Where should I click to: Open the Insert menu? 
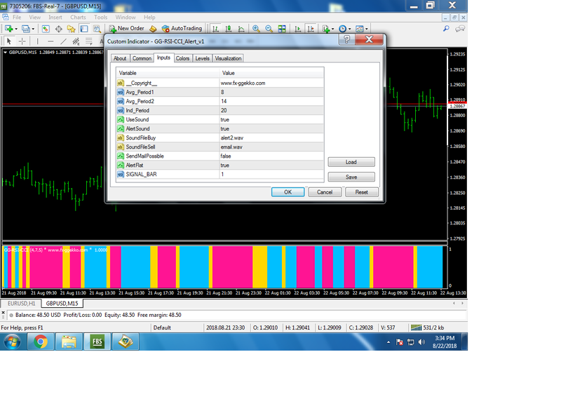pyautogui.click(x=55, y=17)
